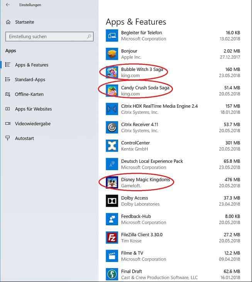Click the Bubble Witch 3 Saga icon

112,72
